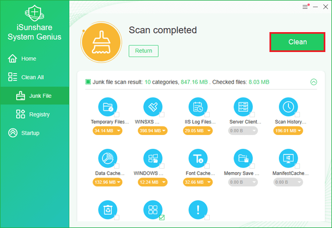Image resolution: width=332 pixels, height=228 pixels.
Task: Uncheck the checked four-squares category checkbox
Action: 162,217
